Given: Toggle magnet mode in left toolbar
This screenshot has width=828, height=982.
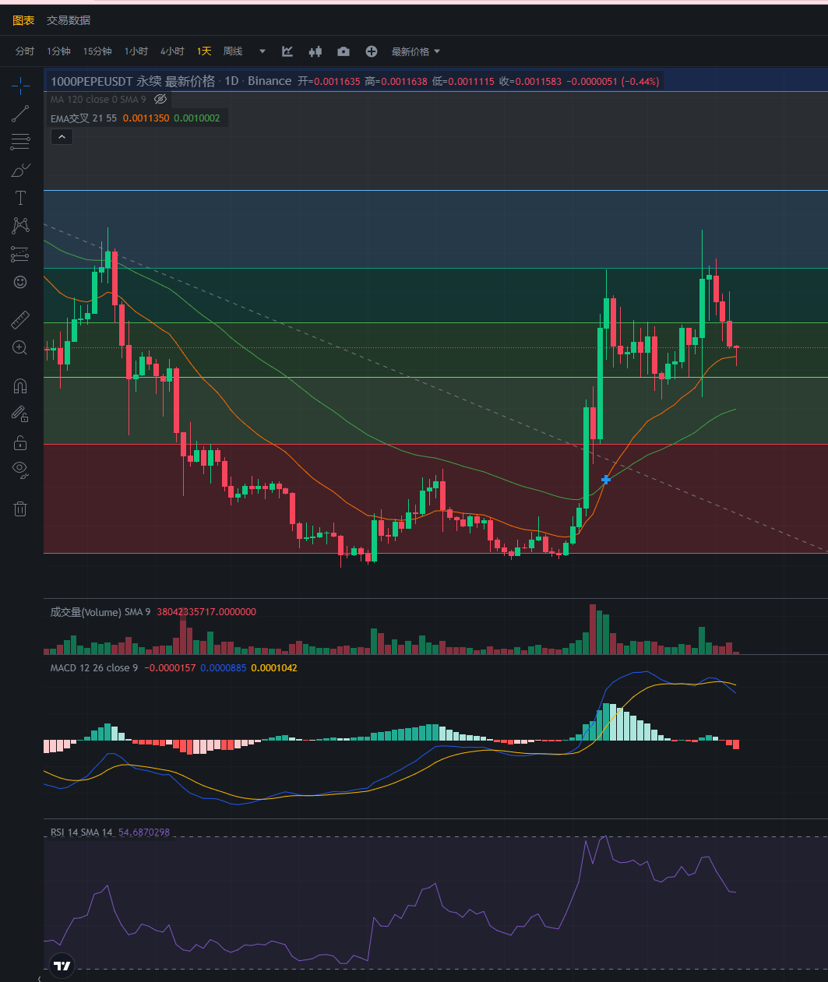Looking at the screenshot, I should pos(20,386).
